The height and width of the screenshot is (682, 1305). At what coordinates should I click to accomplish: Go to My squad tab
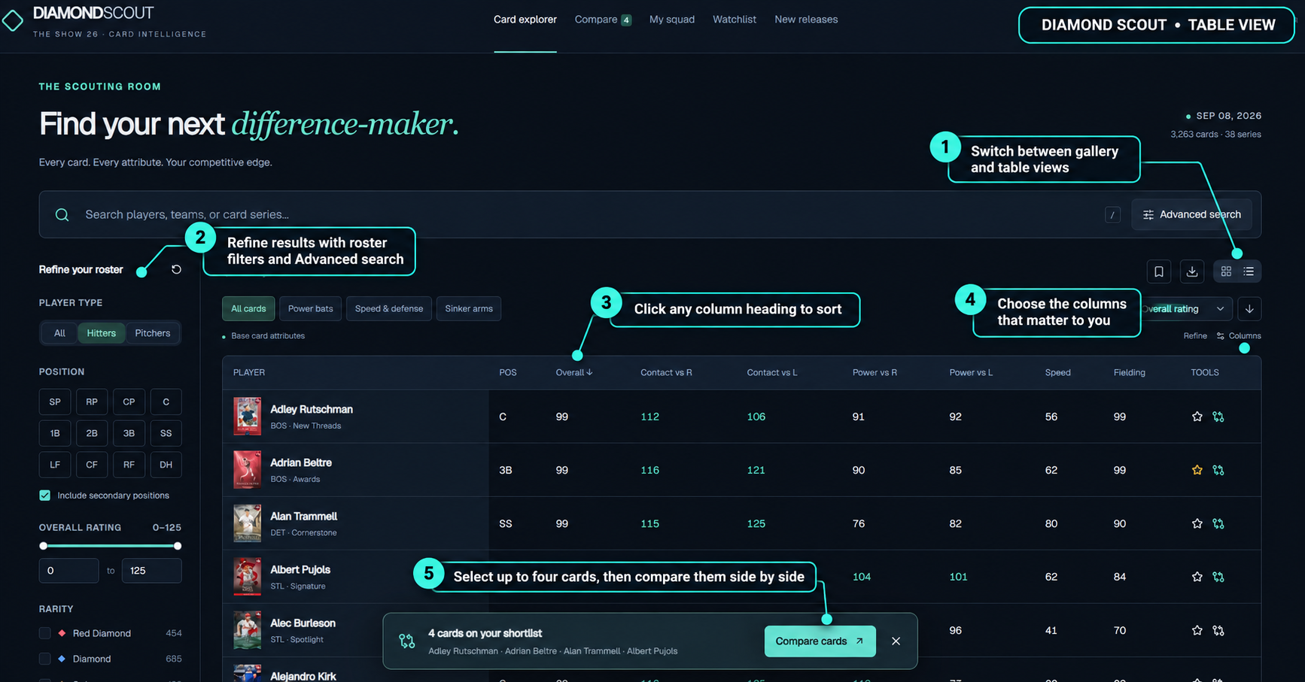672,20
